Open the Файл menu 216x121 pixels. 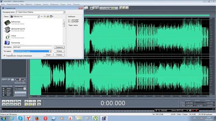click(x=3, y=4)
